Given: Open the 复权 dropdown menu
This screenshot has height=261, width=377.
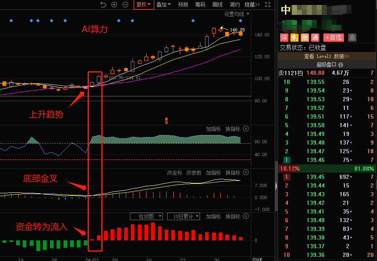Looking at the screenshot, I should (144, 5).
